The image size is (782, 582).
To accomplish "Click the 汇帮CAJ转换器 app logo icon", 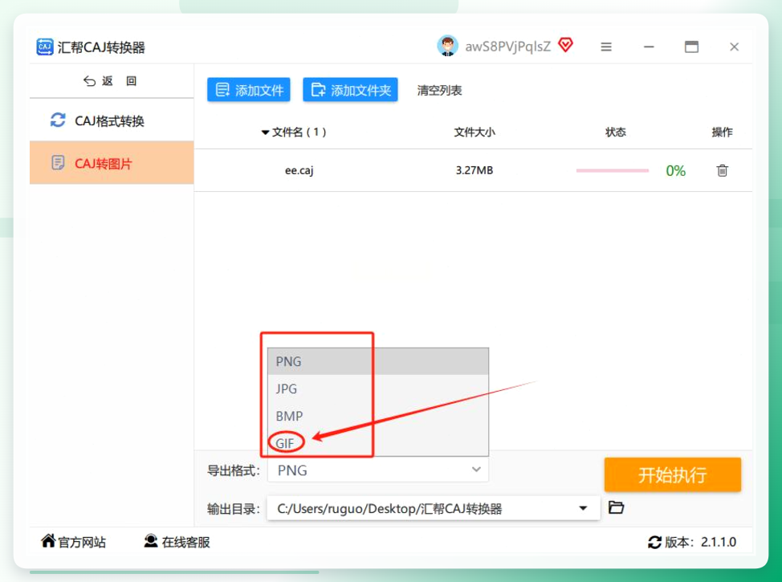I will tap(45, 47).
